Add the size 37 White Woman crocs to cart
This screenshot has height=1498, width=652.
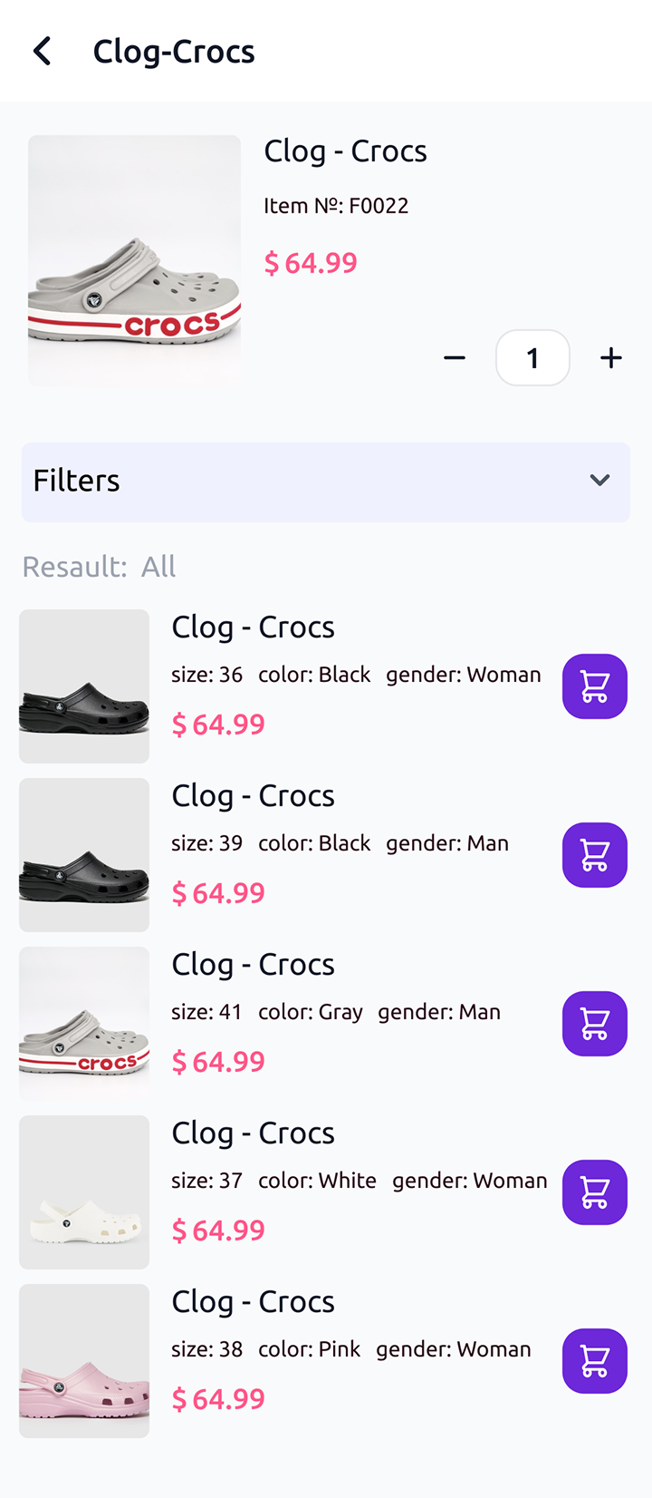(x=594, y=1192)
